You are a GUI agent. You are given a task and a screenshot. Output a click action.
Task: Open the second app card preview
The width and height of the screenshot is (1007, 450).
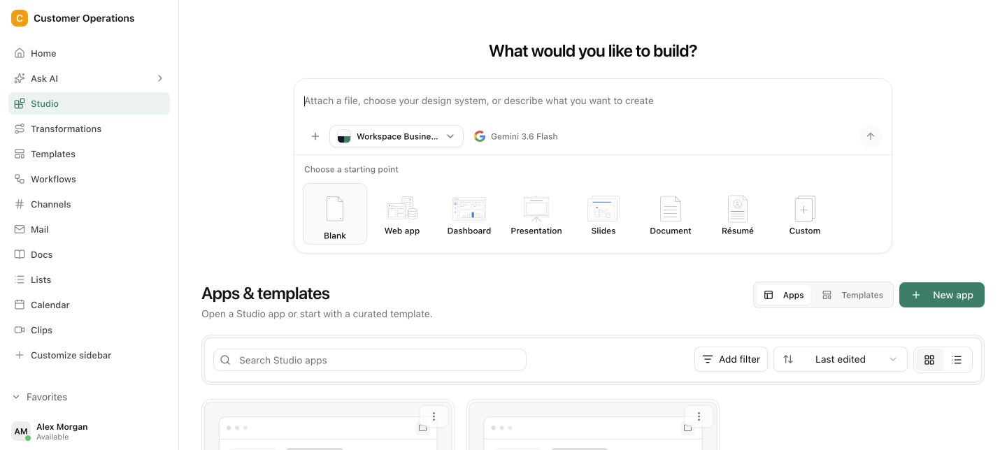click(x=593, y=426)
